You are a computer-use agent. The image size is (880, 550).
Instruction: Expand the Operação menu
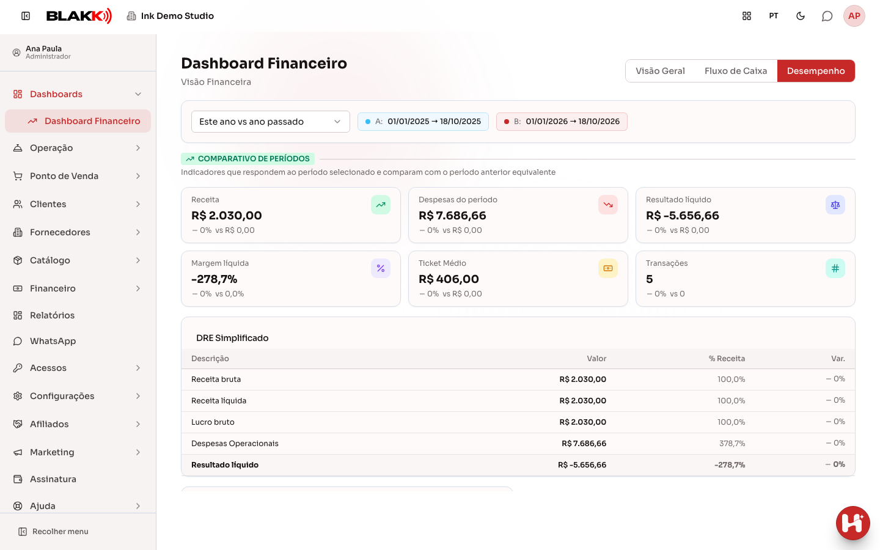click(78, 148)
